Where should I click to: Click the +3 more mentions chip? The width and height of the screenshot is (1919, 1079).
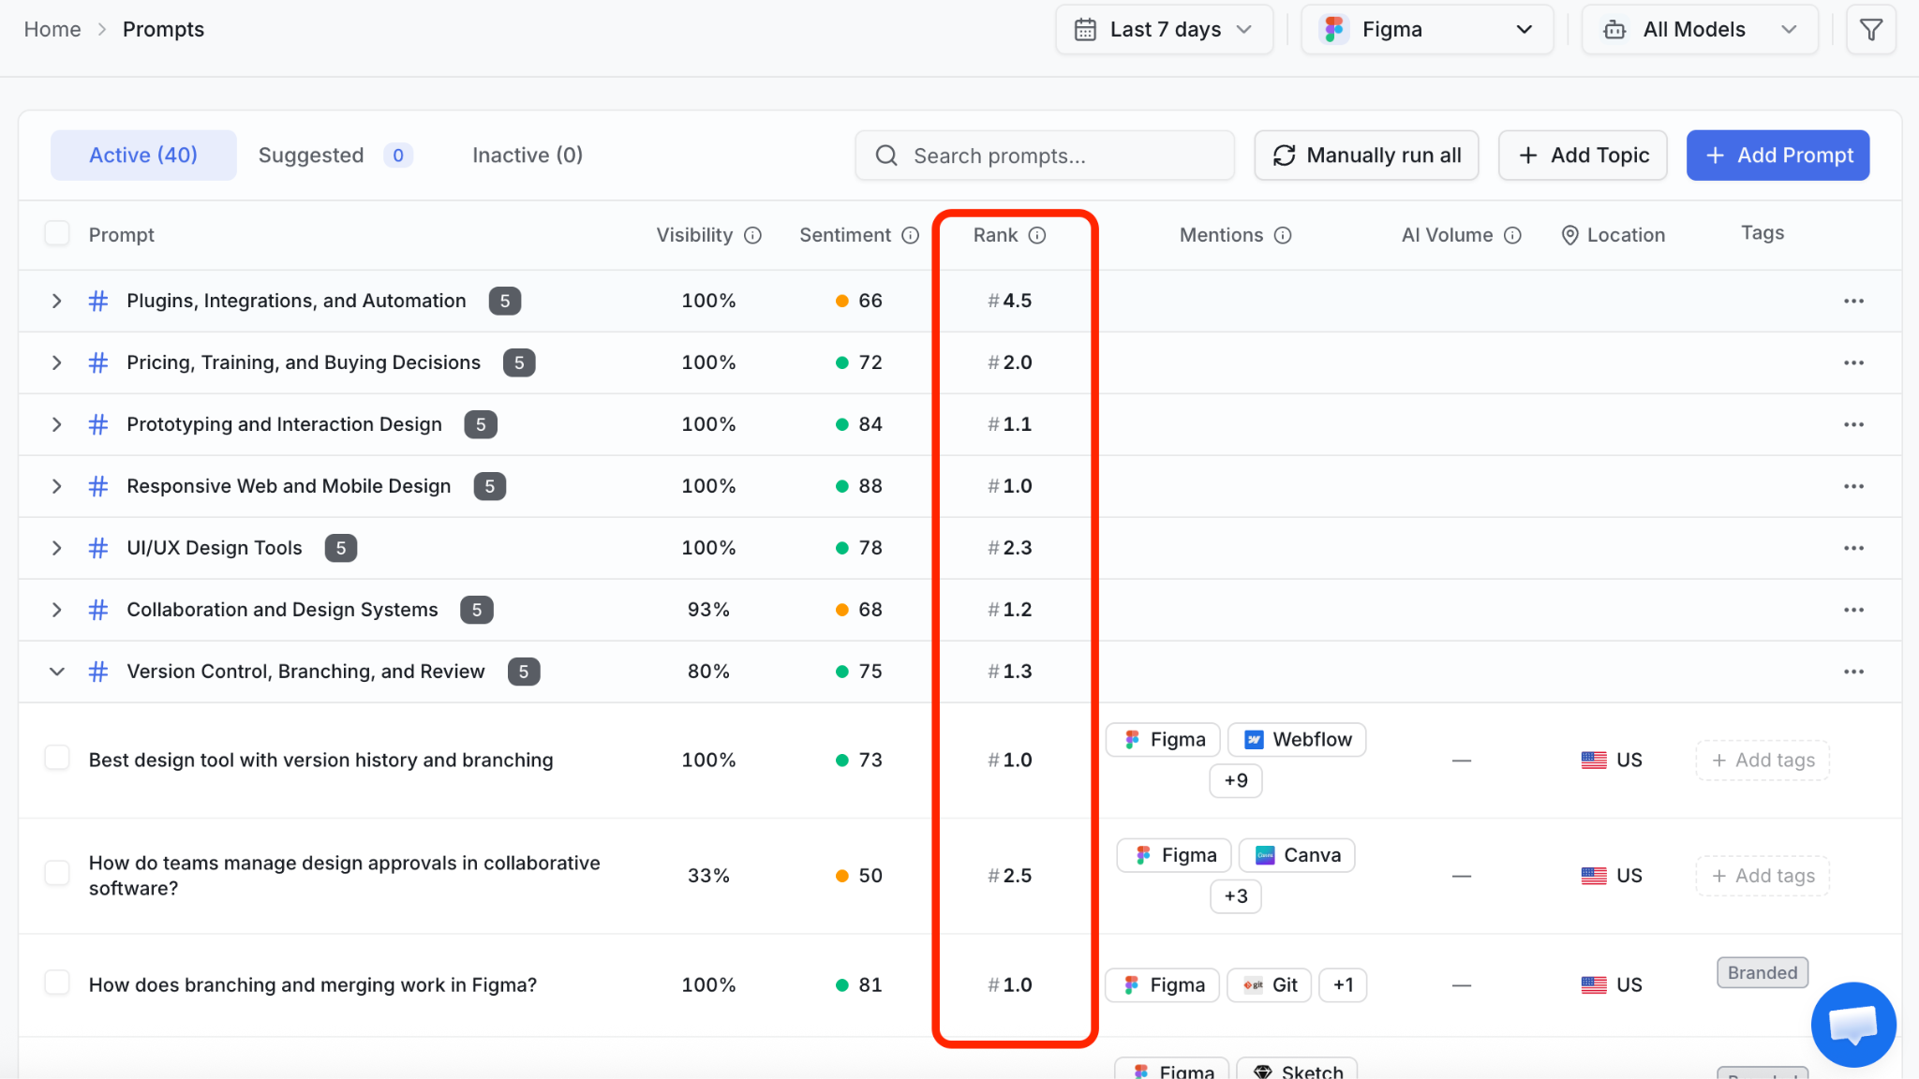point(1236,896)
